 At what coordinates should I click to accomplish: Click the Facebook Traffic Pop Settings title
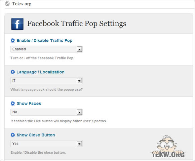(77, 24)
